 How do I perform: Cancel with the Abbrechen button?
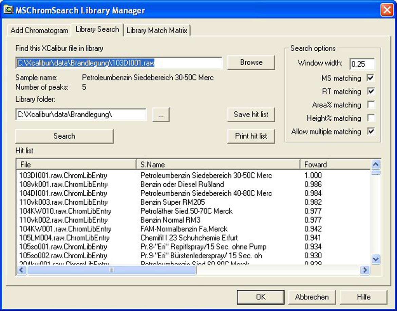(312, 297)
